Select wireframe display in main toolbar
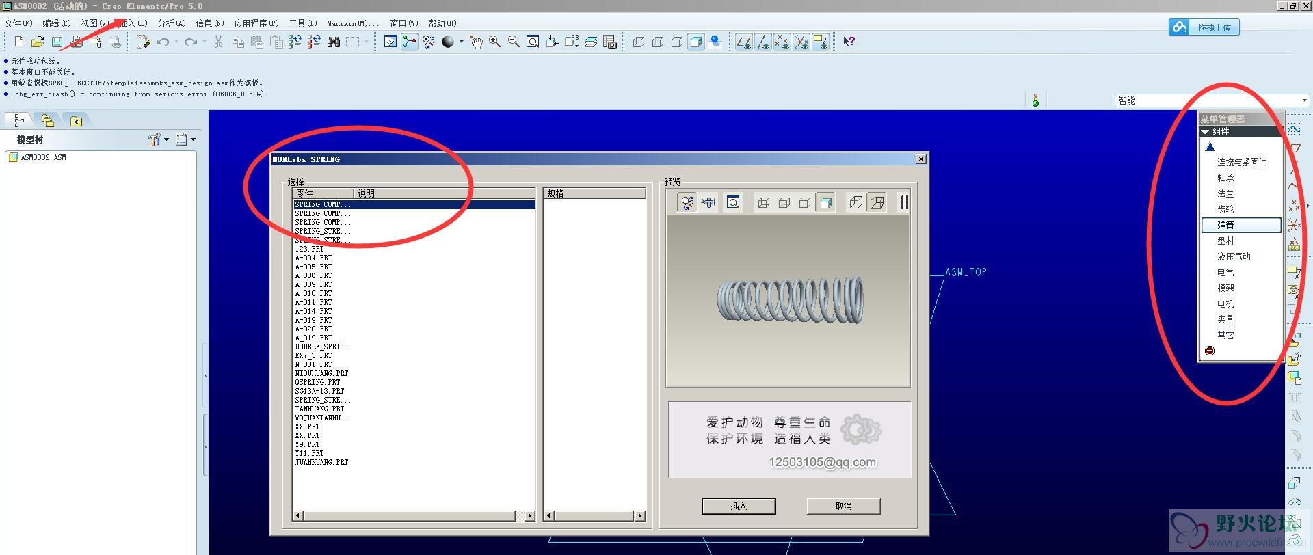The image size is (1313, 555). [x=639, y=42]
